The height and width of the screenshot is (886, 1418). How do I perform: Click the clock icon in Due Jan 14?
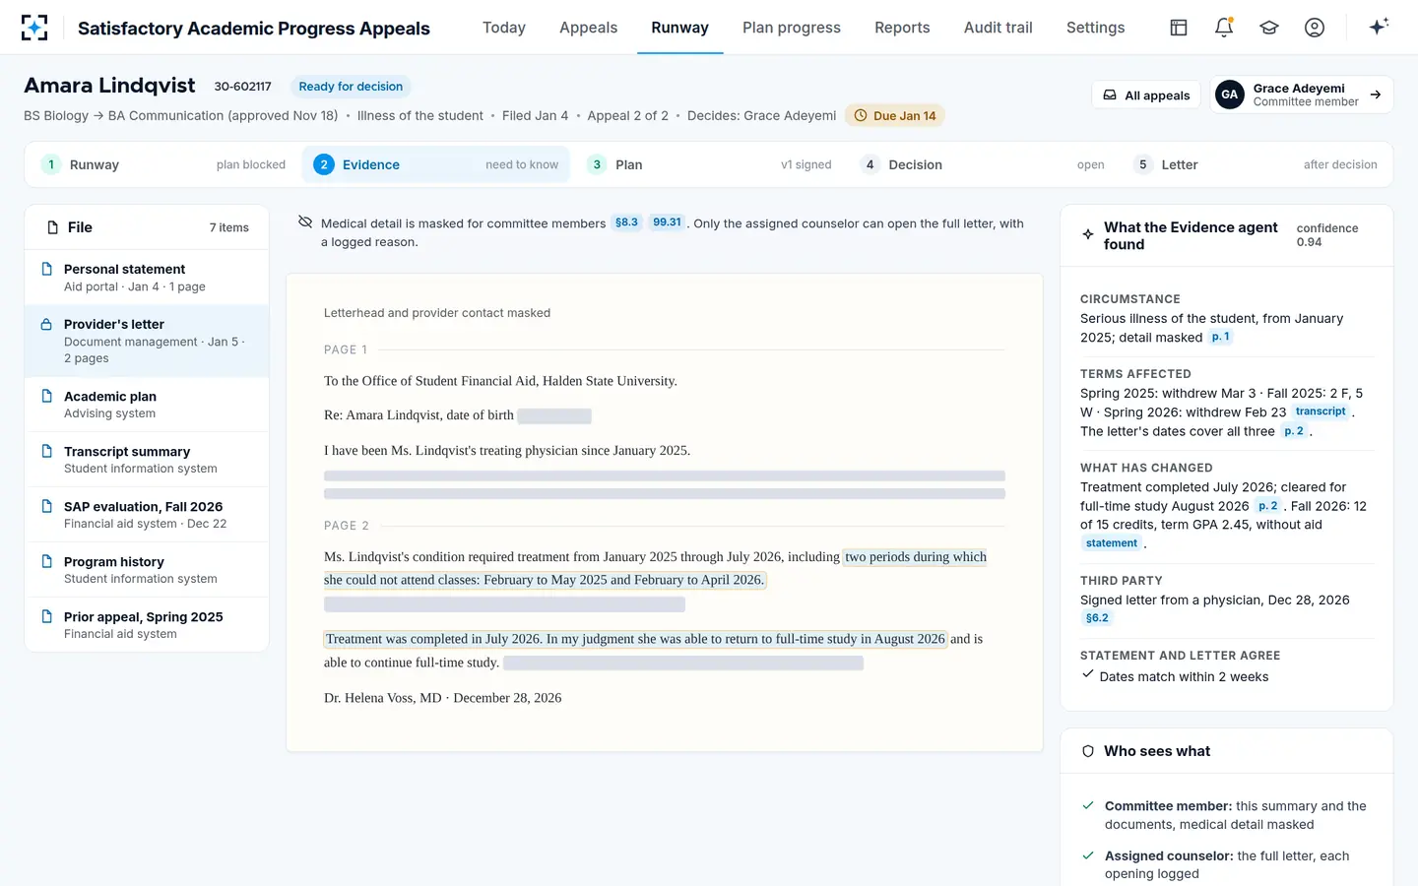[x=861, y=115]
